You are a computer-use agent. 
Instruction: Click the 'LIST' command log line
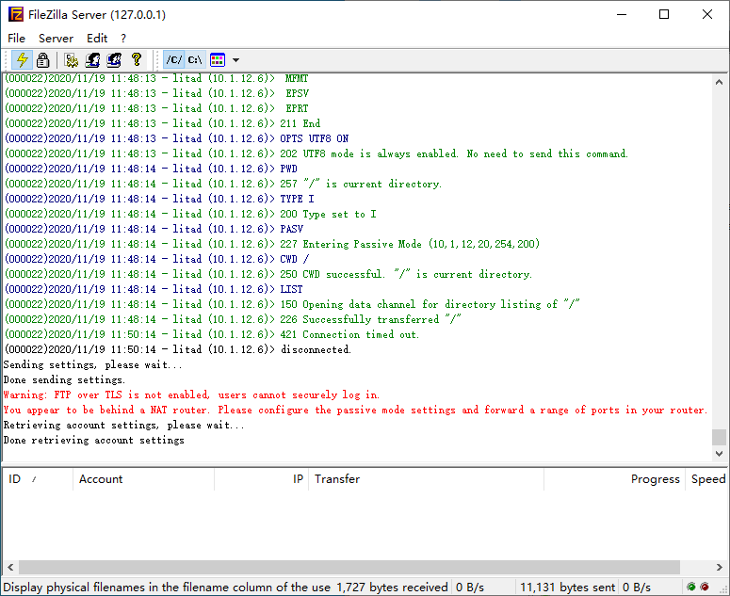(x=154, y=289)
